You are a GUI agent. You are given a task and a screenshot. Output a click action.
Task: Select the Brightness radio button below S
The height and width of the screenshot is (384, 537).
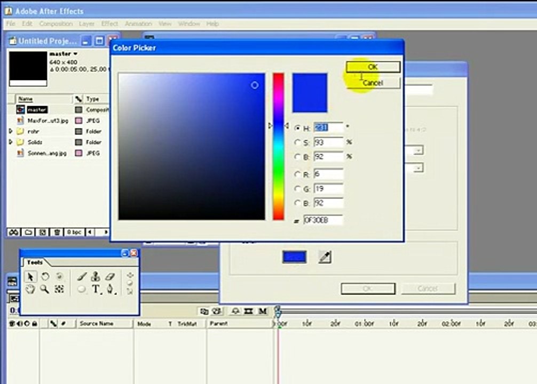(x=297, y=157)
